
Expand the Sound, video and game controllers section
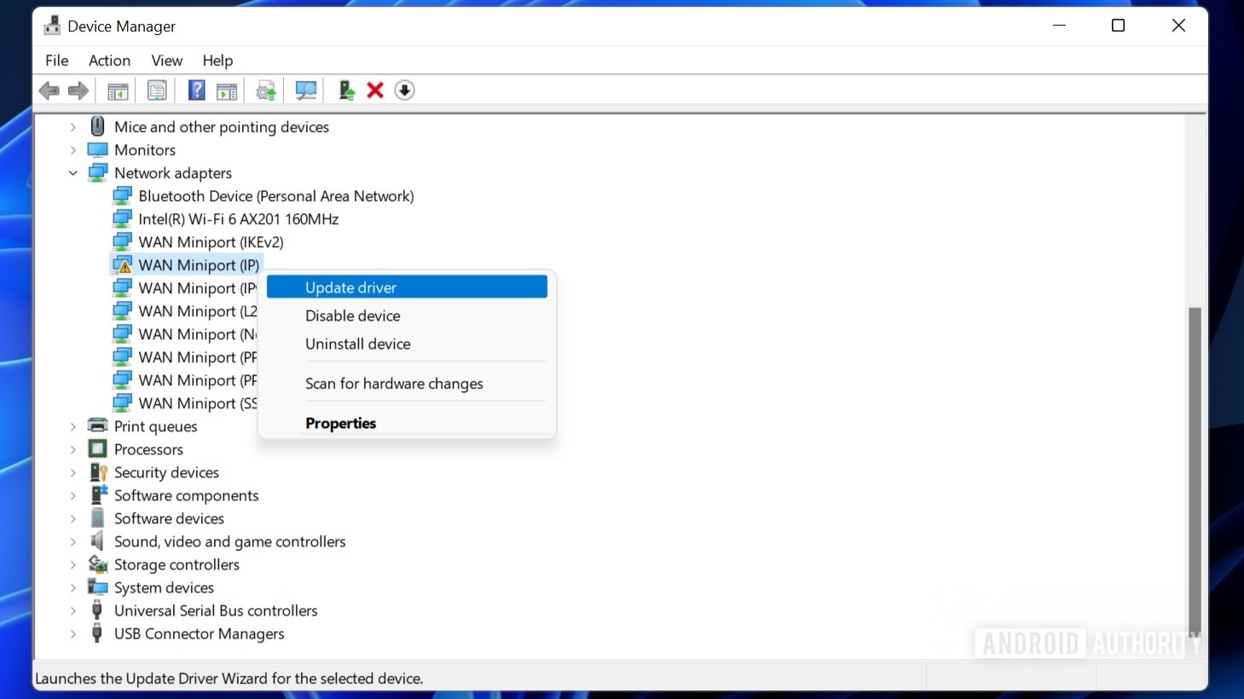(x=73, y=541)
